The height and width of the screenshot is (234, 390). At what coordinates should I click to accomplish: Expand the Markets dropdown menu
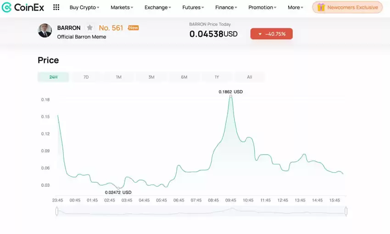pyautogui.click(x=122, y=7)
